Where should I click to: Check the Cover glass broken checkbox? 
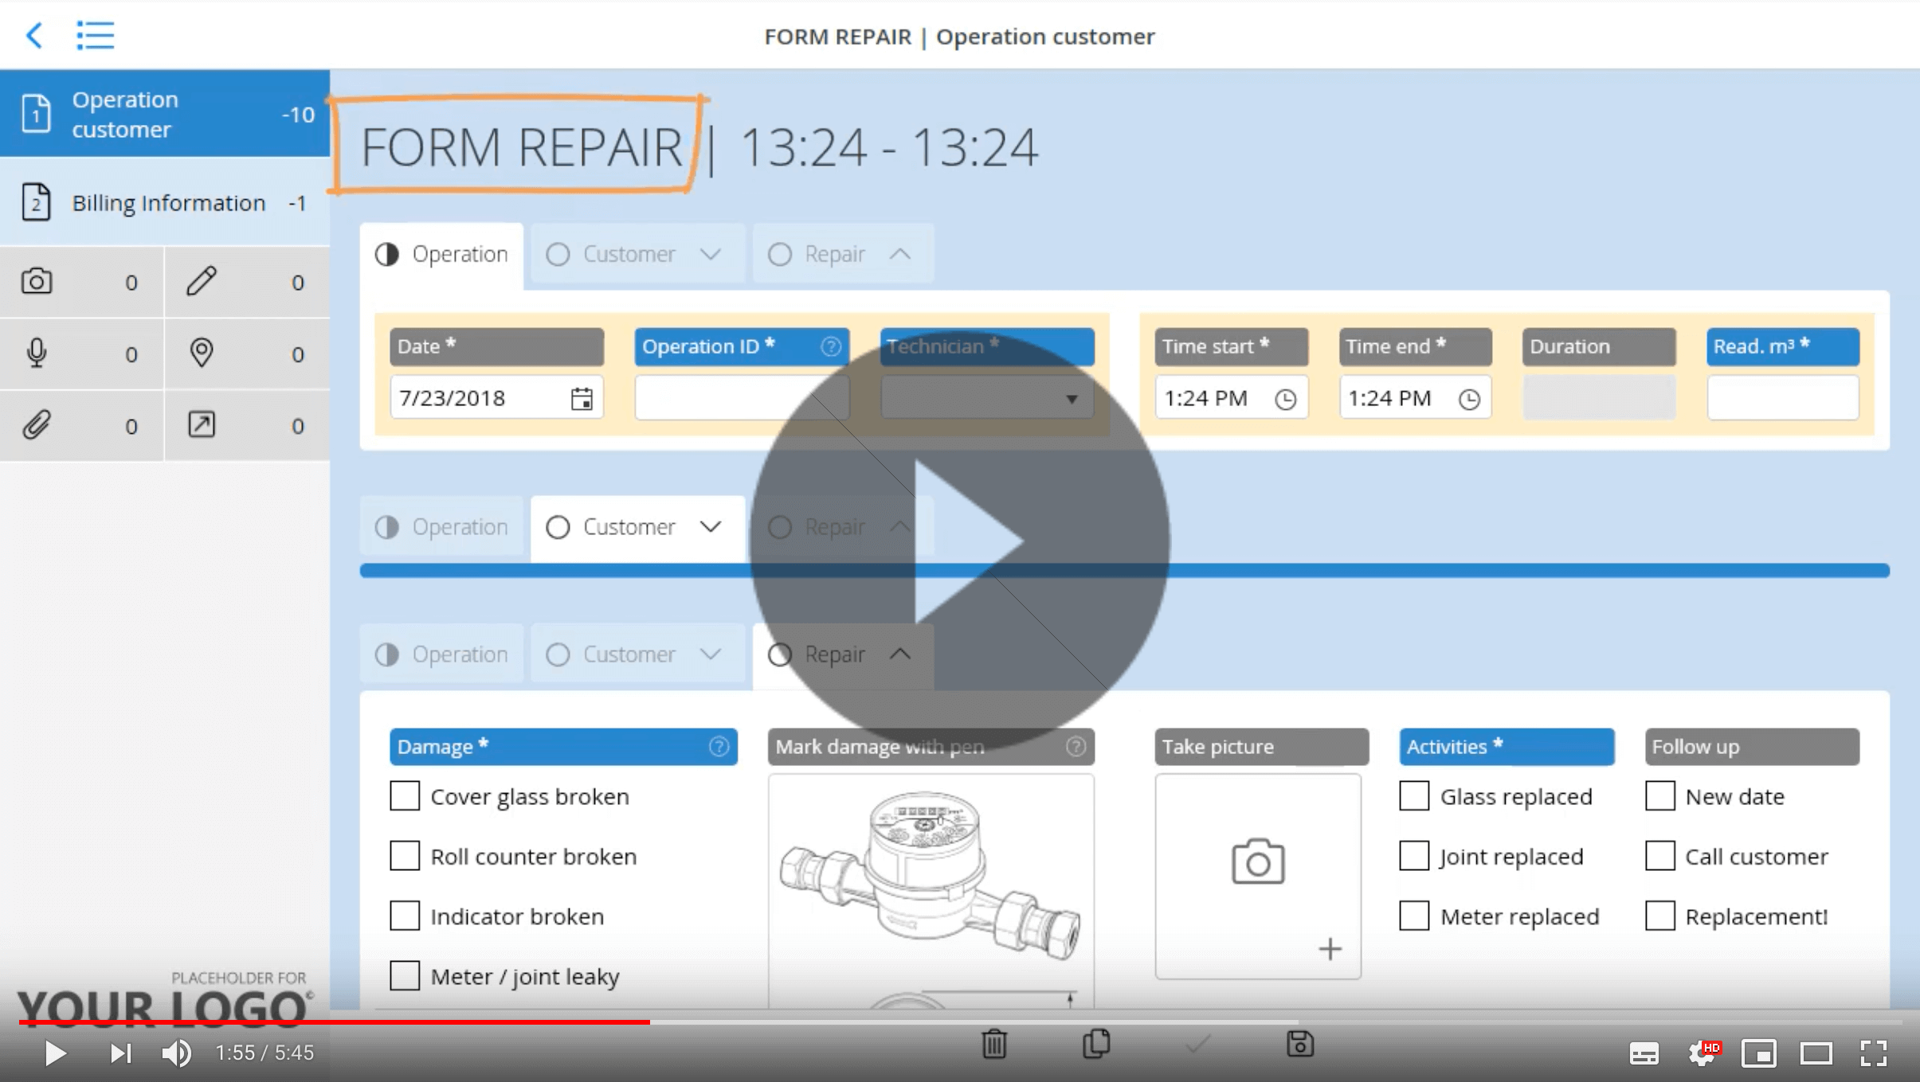(x=406, y=795)
